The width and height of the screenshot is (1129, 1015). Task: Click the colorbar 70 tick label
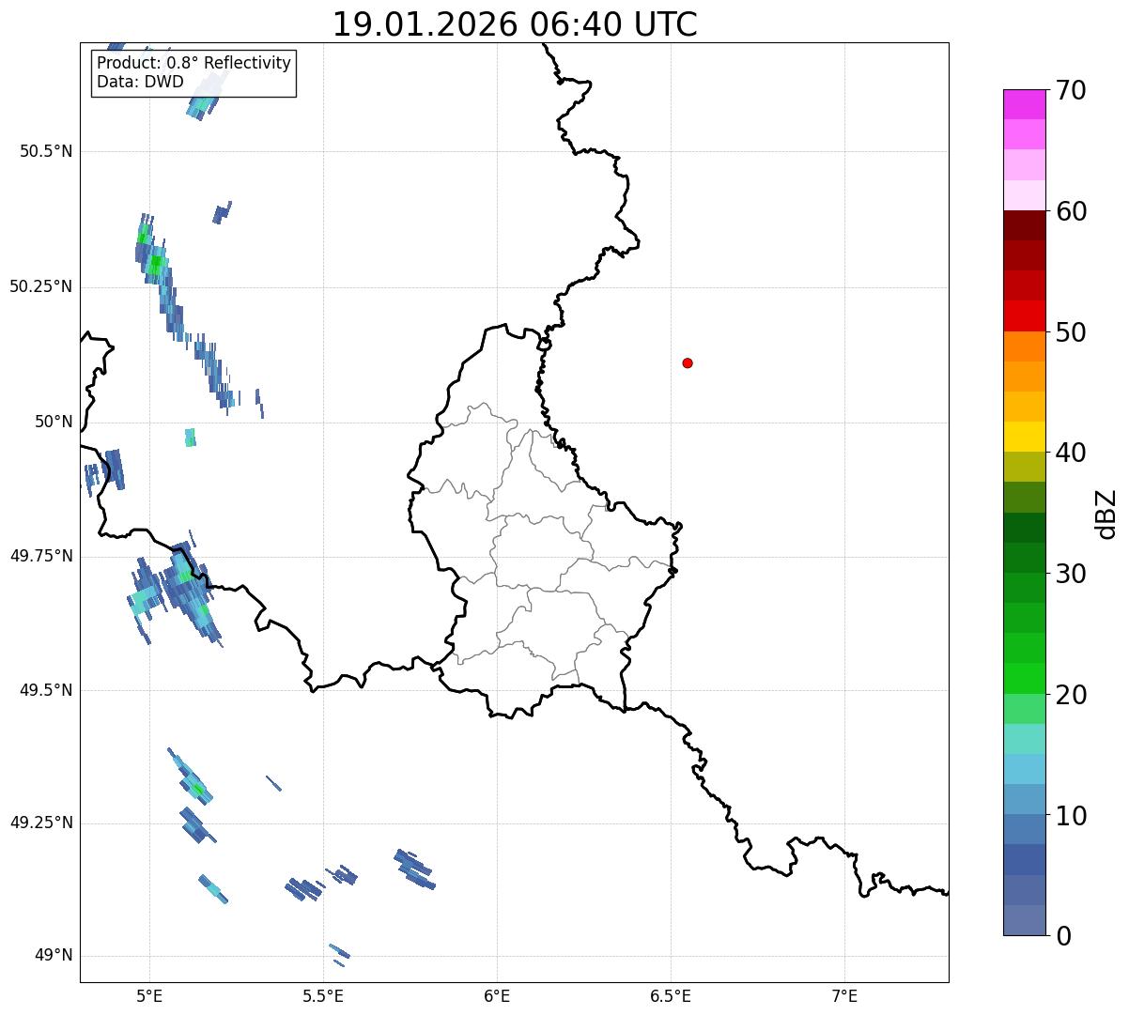pyautogui.click(x=1071, y=90)
